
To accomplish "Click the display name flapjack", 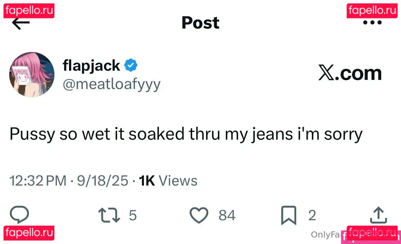I will coord(91,65).
